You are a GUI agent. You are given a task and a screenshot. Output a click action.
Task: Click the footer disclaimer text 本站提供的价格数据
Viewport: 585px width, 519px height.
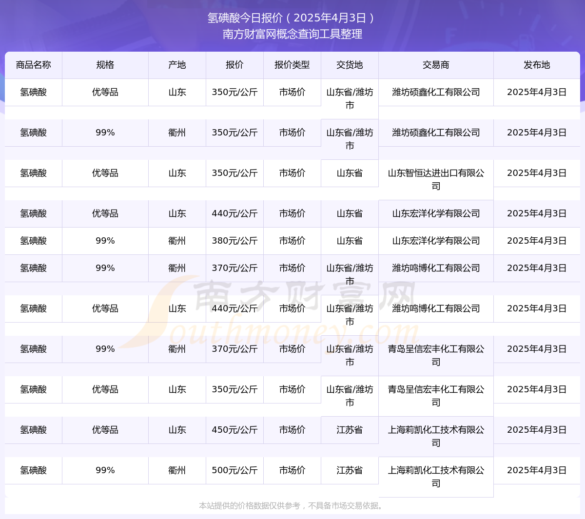coord(292,506)
